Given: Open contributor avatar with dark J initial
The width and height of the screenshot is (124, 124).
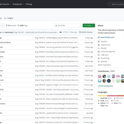Looking at the screenshot, I should (109, 81).
